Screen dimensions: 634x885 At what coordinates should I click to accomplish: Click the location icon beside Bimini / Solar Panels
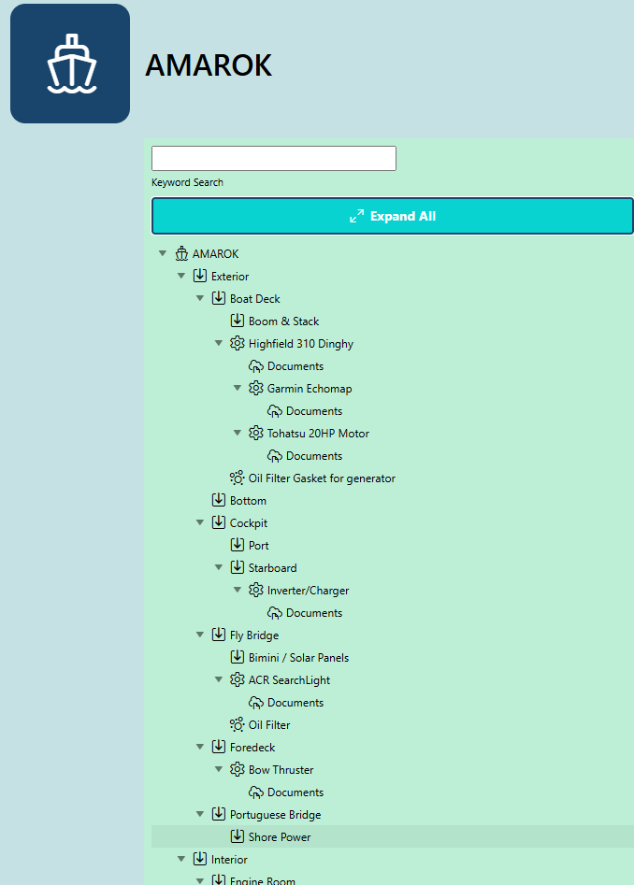click(x=238, y=658)
